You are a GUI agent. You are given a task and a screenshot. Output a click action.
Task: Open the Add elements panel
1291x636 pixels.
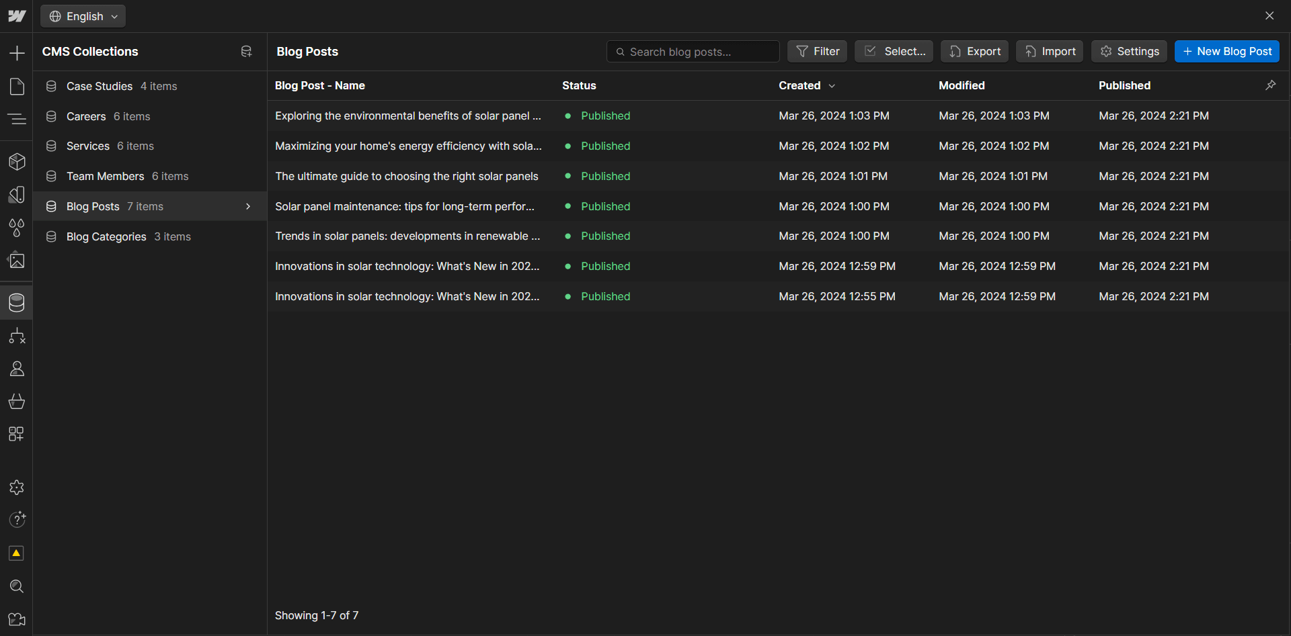point(17,53)
